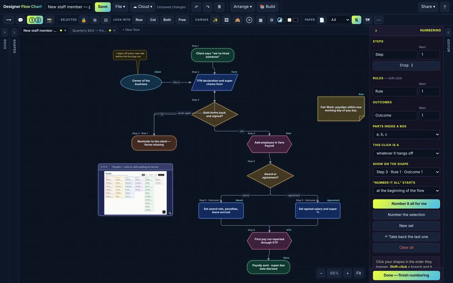Click Clear all numbering
Screen dimensions: 453x283
click(406, 248)
